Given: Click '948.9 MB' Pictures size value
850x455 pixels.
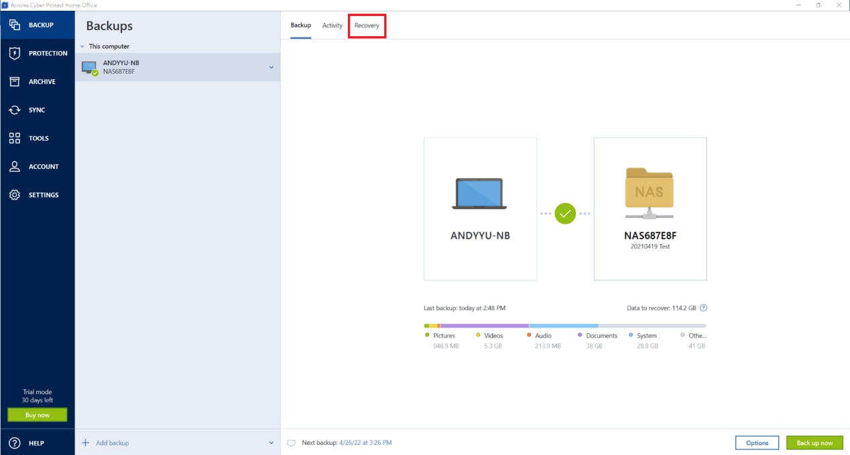Looking at the screenshot, I should [446, 346].
